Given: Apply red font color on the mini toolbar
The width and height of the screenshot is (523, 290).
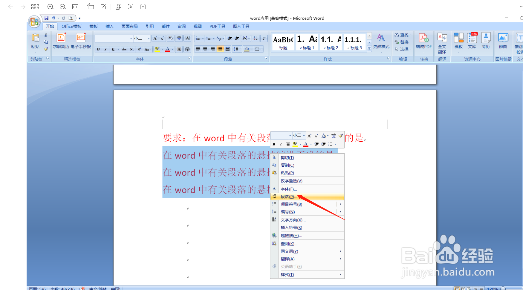Looking at the screenshot, I should coord(305,144).
